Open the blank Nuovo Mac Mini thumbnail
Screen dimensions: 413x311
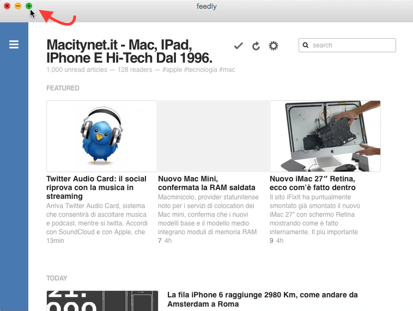(214, 136)
